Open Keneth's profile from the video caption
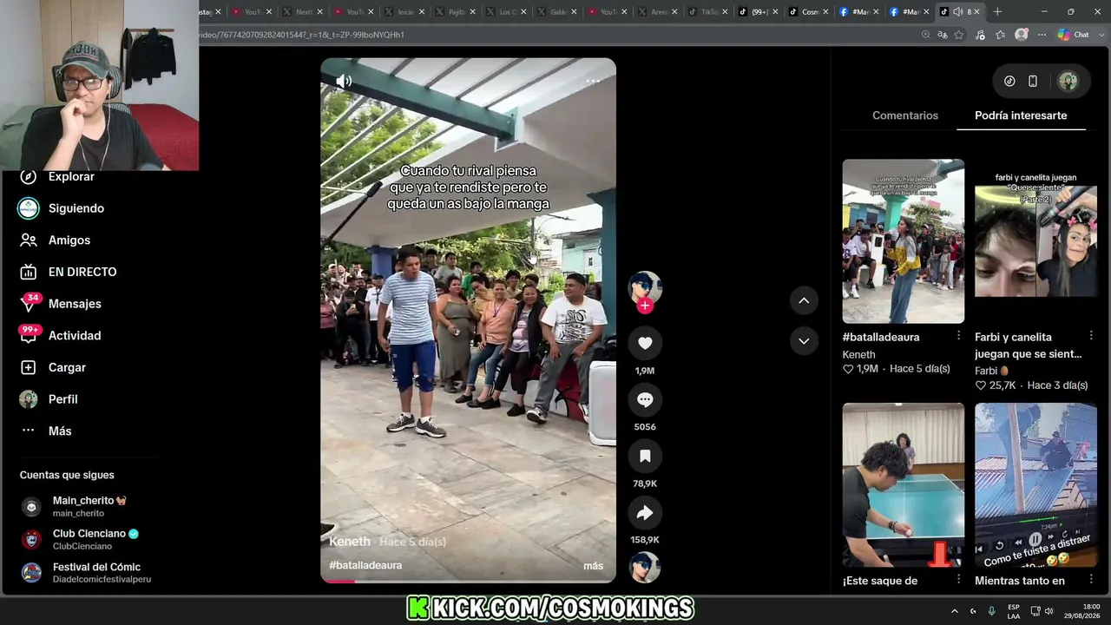This screenshot has height=625, width=1111. click(x=350, y=541)
